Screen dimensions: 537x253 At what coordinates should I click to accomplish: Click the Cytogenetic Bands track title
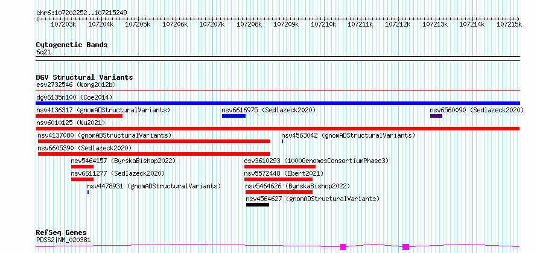click(x=72, y=45)
